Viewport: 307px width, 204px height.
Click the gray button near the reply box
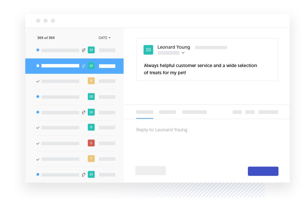click(x=150, y=171)
